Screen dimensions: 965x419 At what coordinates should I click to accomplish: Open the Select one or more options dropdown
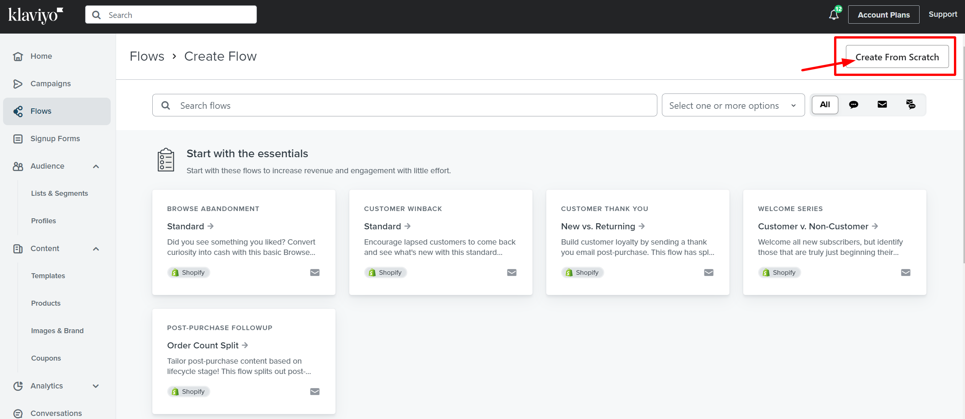click(x=733, y=105)
